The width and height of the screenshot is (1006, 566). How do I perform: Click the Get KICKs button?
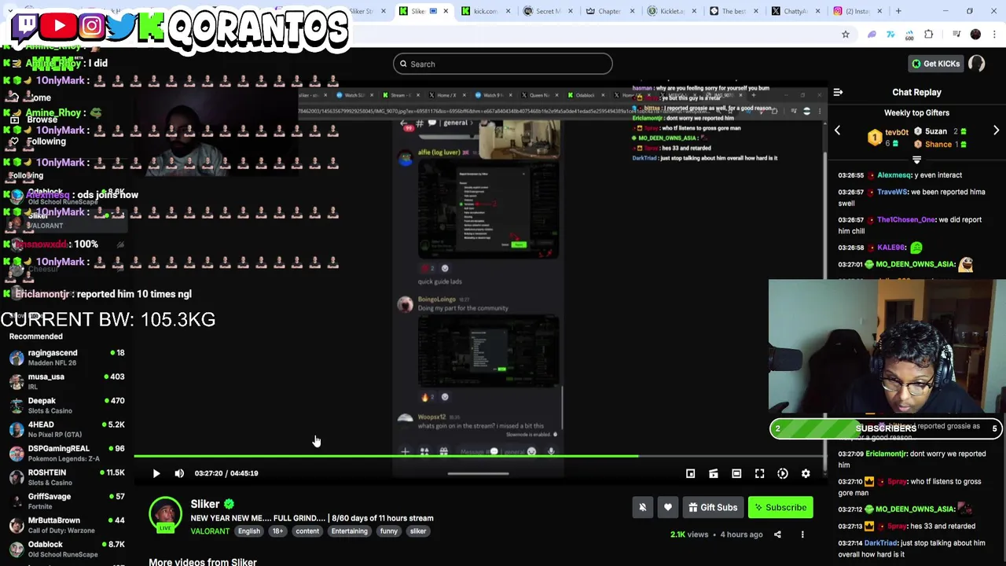(x=934, y=64)
